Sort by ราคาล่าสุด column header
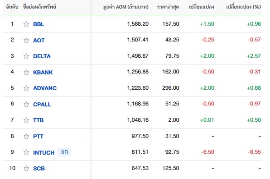 pos(168,7)
